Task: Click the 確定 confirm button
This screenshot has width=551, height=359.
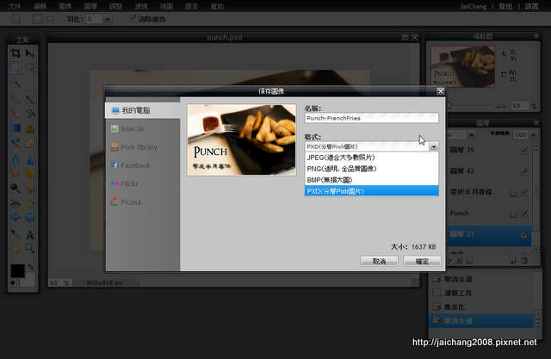Action: tap(422, 261)
